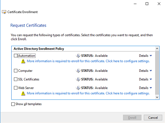Expand Details for Automation certificate
This screenshot has height=123, width=165.
(x=146, y=56)
